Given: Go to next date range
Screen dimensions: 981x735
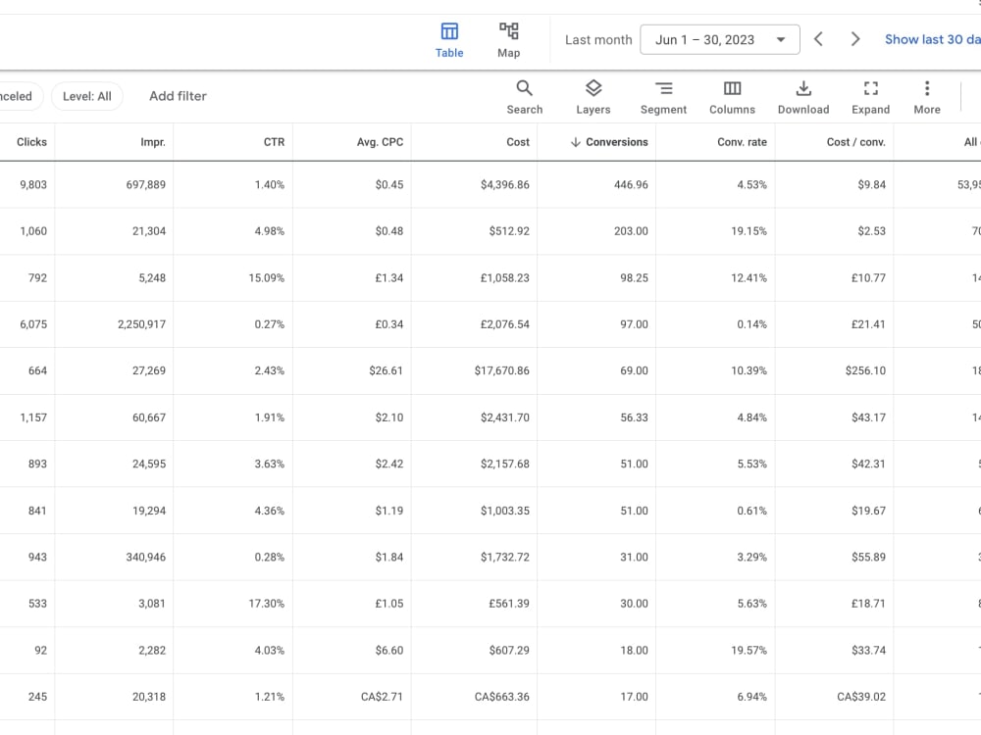Looking at the screenshot, I should 855,39.
